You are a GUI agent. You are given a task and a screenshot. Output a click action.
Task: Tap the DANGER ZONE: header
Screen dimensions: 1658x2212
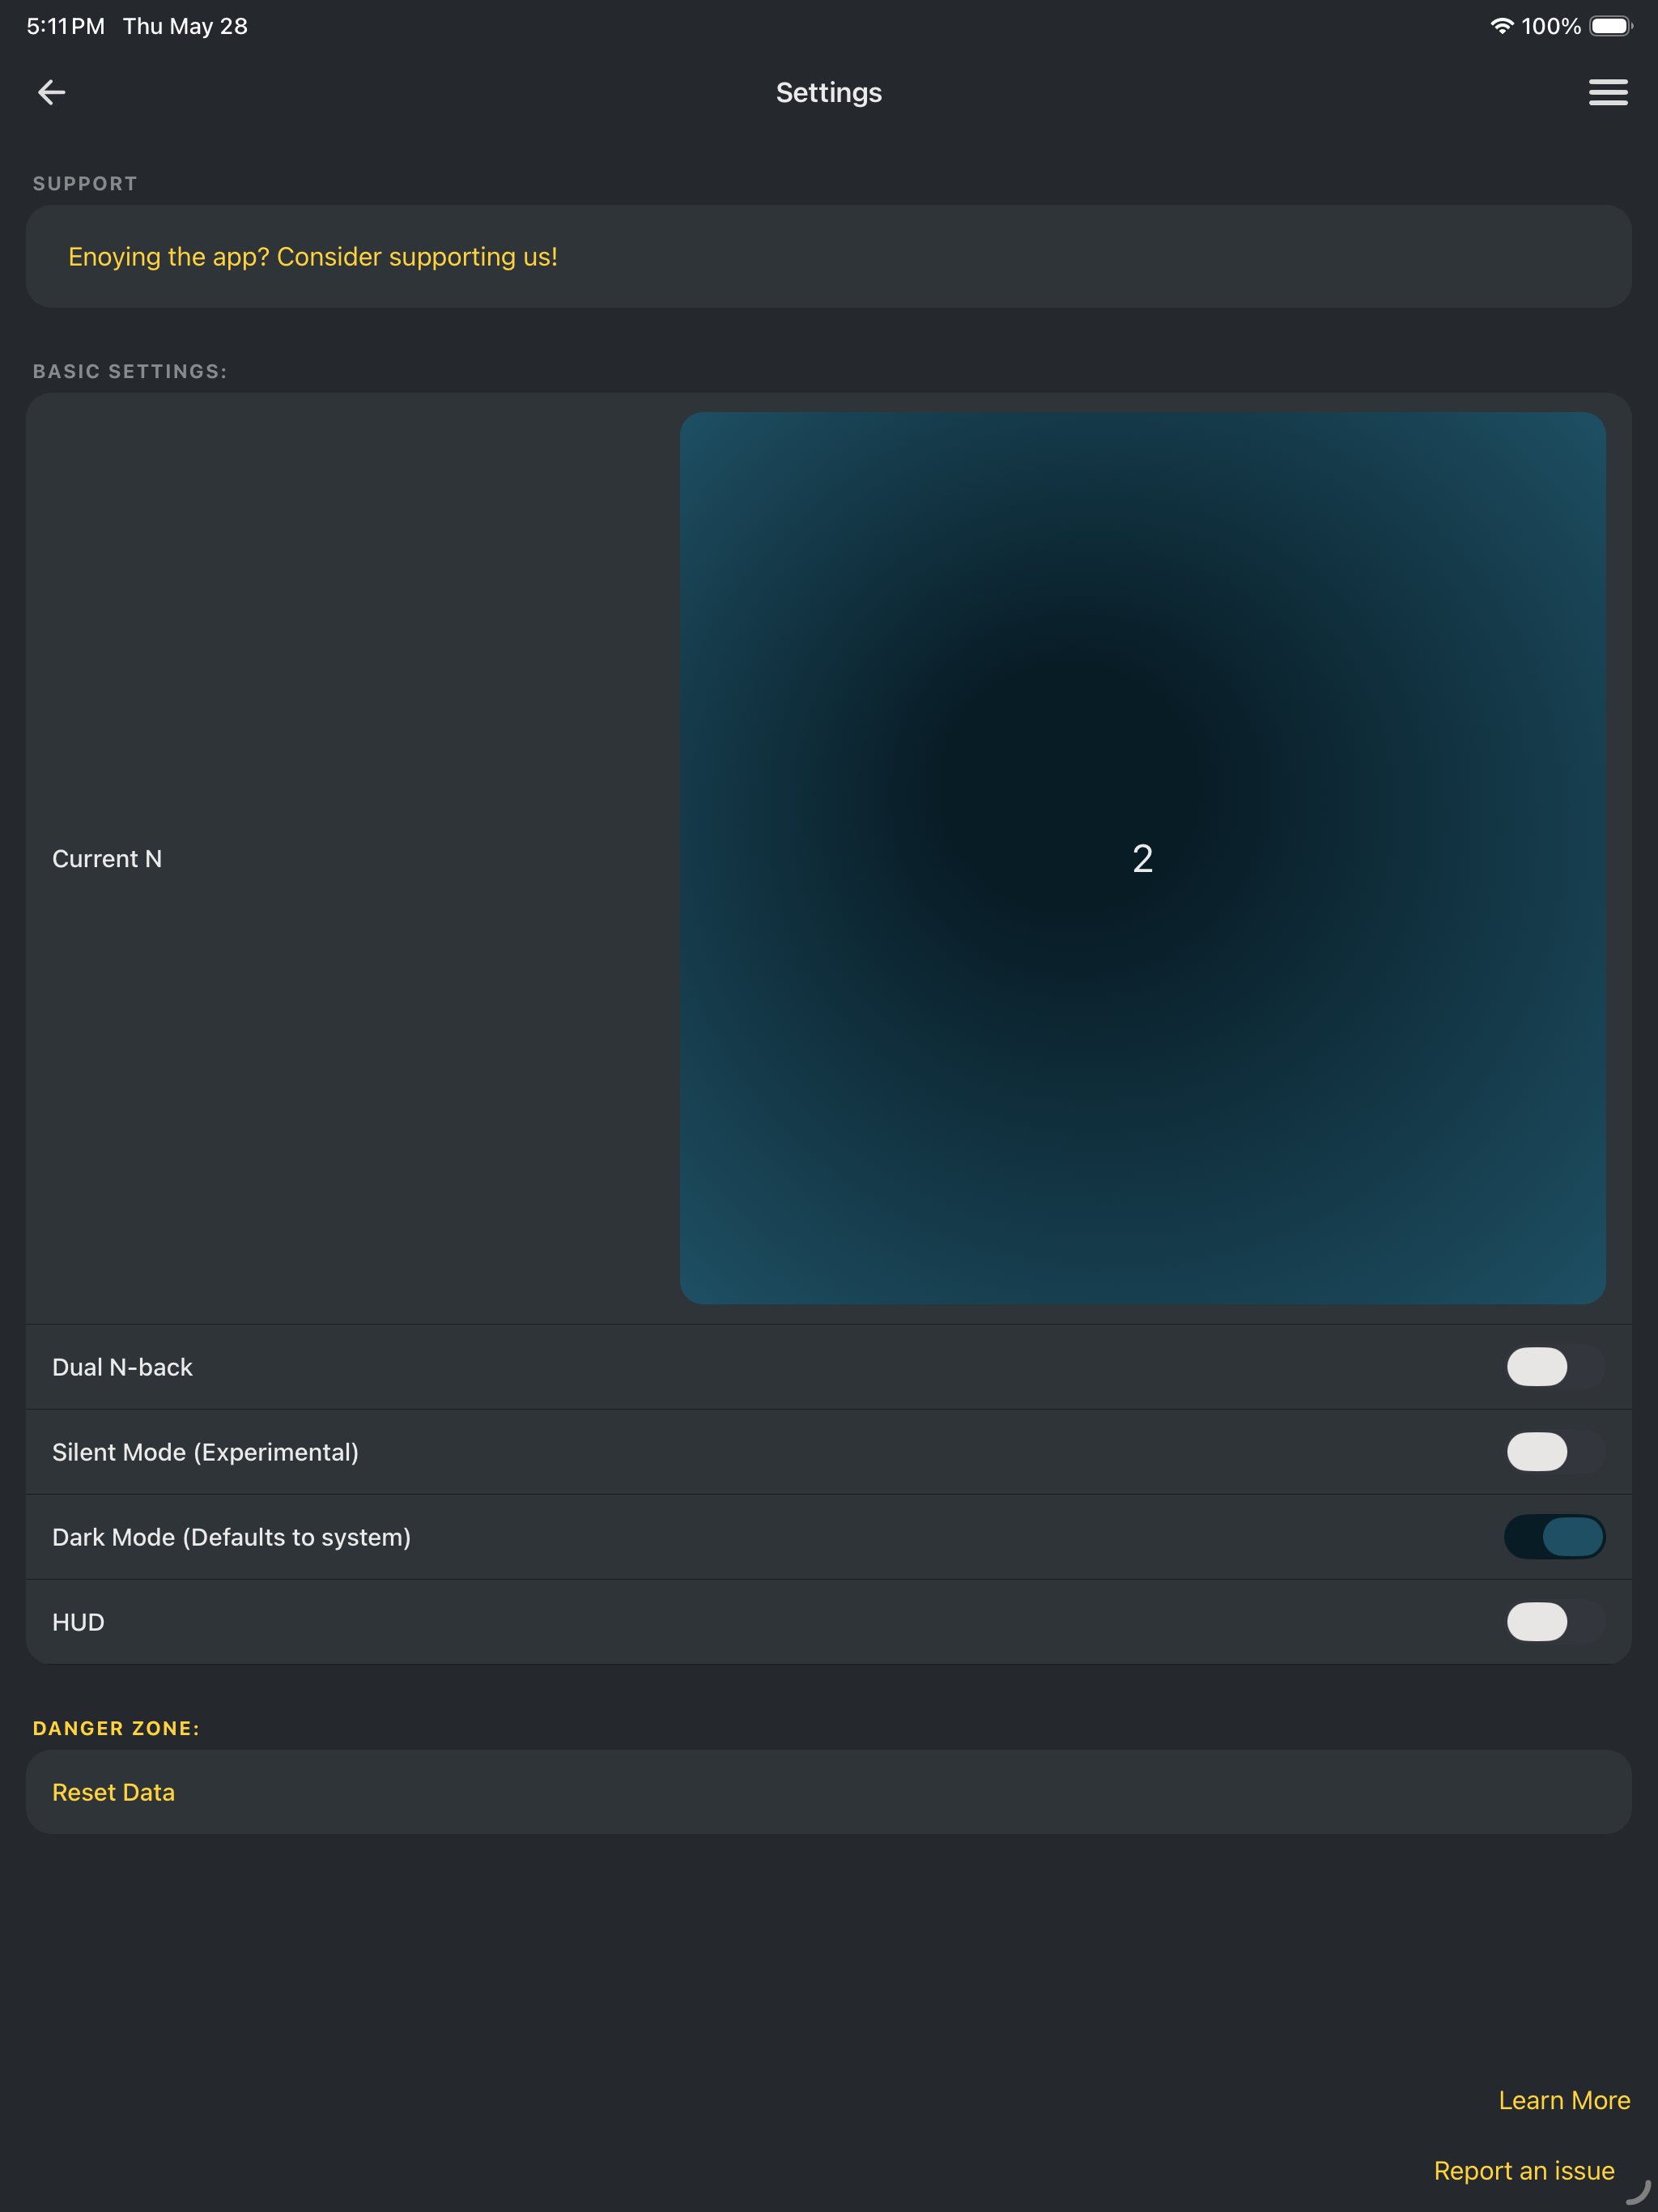(116, 1729)
